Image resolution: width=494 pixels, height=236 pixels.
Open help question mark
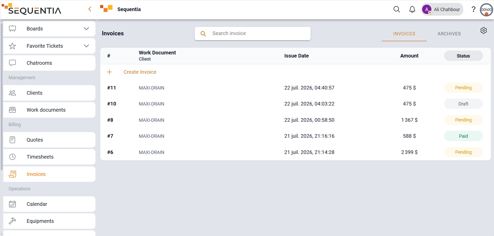[x=473, y=10]
